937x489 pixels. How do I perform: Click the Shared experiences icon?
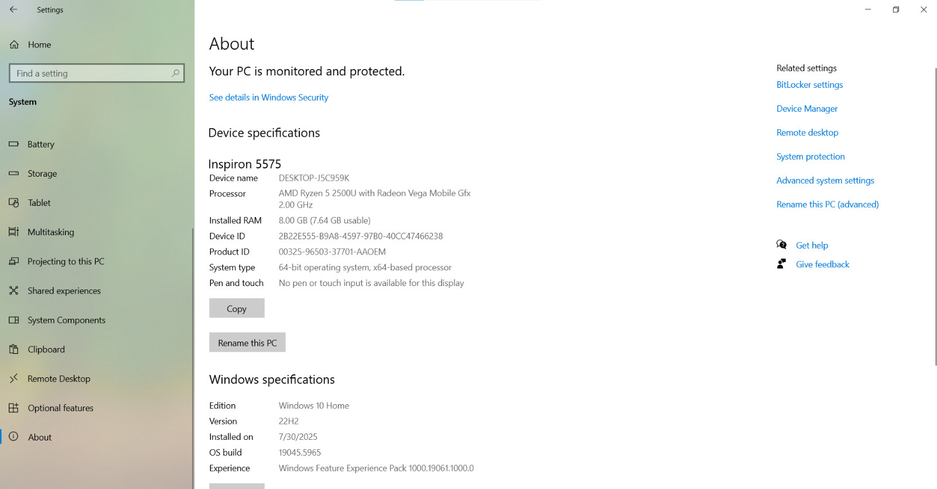(13, 290)
